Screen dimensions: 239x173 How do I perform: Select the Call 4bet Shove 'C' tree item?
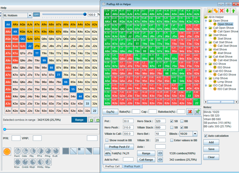tap(225, 60)
